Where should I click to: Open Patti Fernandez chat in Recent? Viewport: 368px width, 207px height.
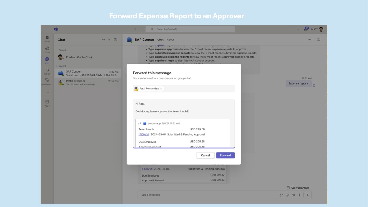(88, 82)
